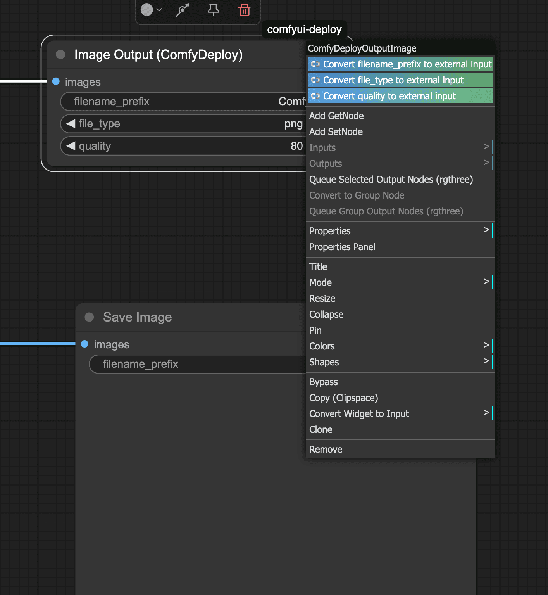Choose Remove in the context menu
The image size is (548, 595).
[x=326, y=449]
